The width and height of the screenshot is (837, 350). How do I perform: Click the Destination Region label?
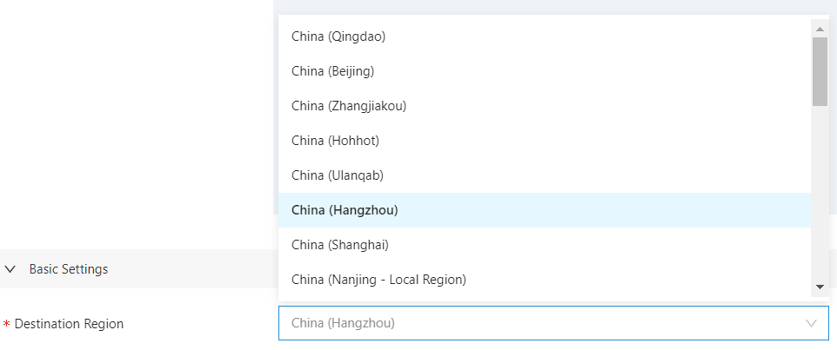[x=69, y=324]
